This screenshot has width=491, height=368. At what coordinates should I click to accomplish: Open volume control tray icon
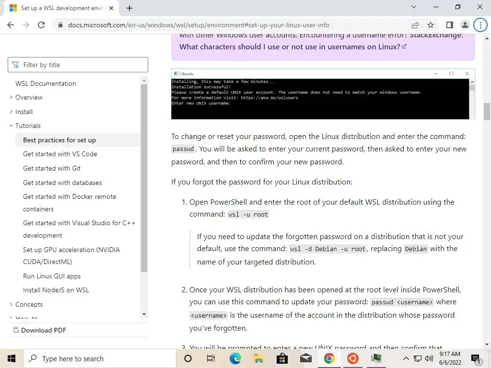click(429, 358)
